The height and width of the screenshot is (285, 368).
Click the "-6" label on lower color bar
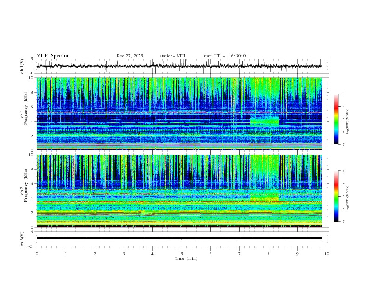point(342,209)
